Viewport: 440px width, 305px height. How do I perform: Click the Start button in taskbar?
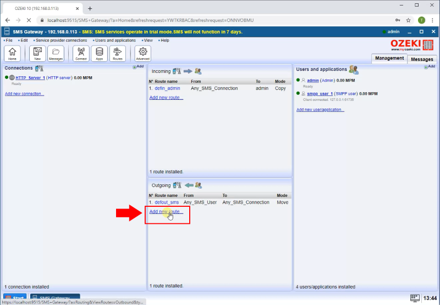[15, 298]
